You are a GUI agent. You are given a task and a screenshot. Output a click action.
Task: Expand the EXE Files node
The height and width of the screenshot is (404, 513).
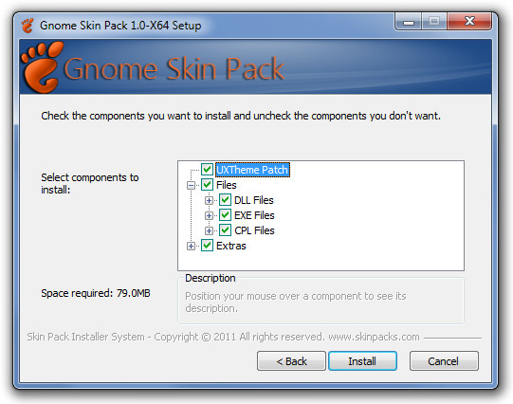tap(209, 215)
